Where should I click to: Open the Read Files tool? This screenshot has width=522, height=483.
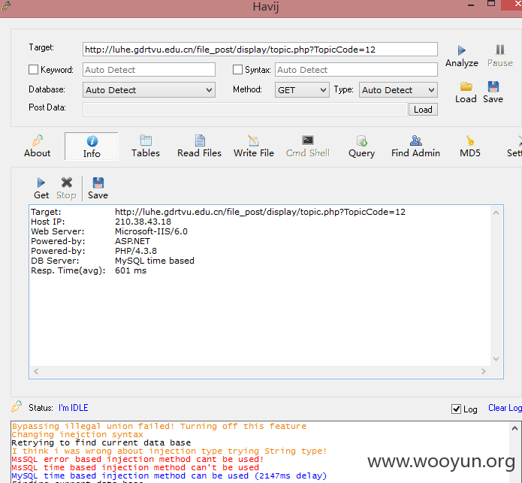click(x=200, y=146)
